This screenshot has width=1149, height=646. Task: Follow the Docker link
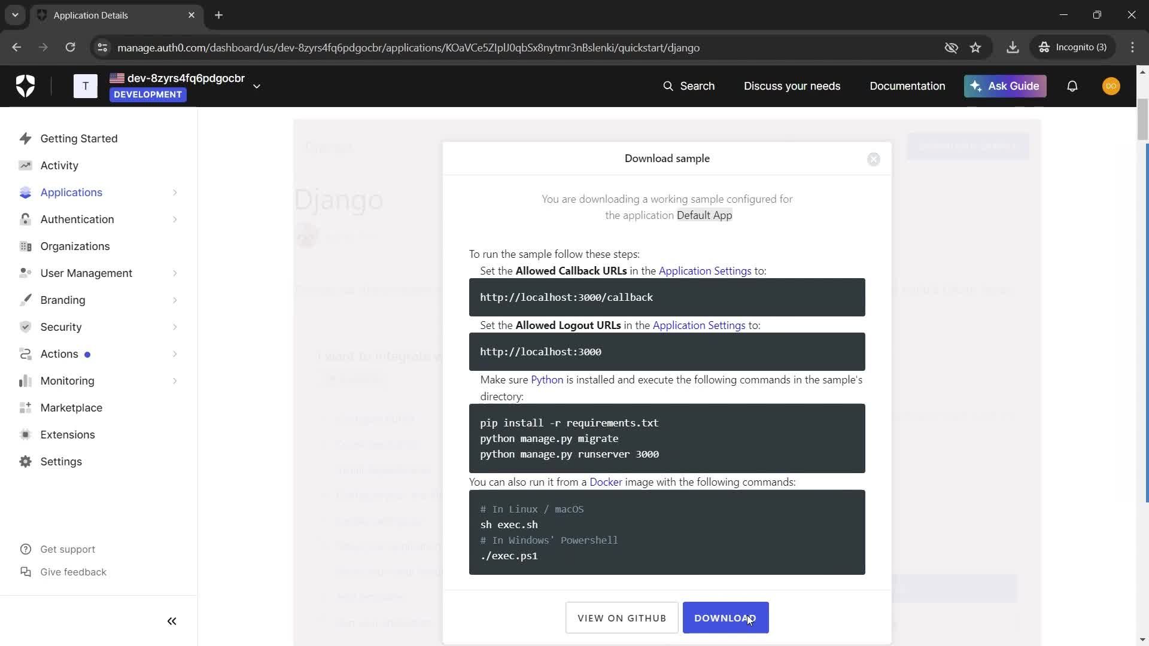click(x=606, y=482)
